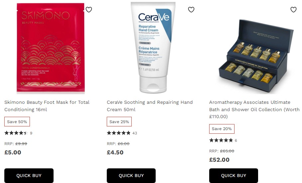Select the Save 20% badge
The image size is (302, 183).
click(x=222, y=129)
